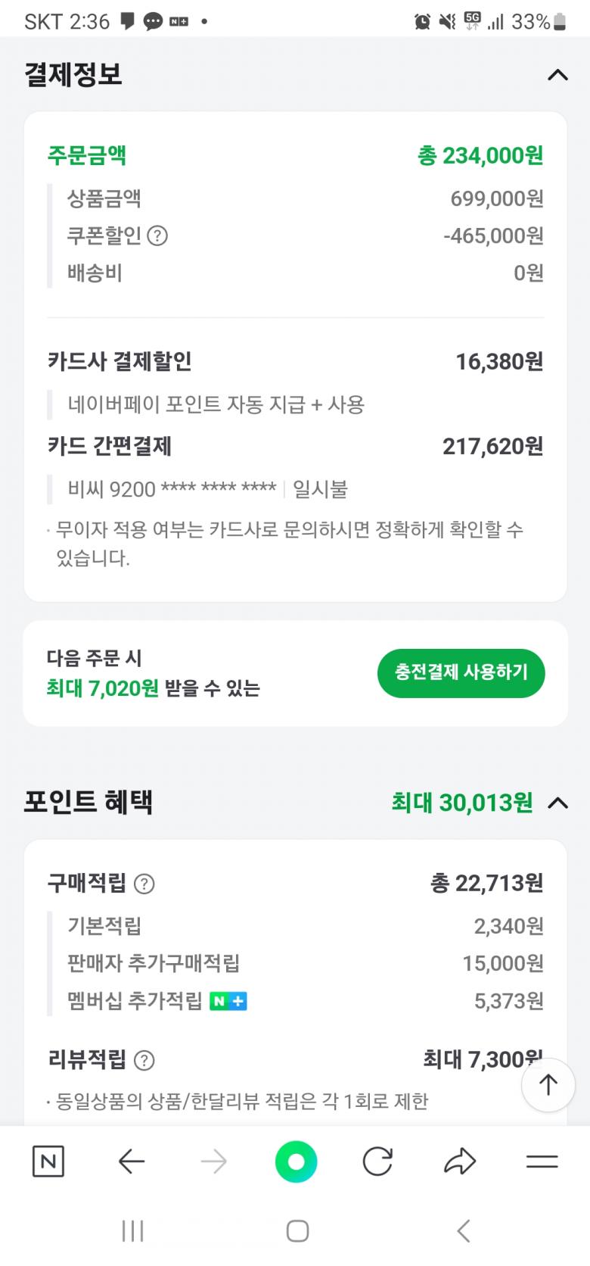The width and height of the screenshot is (590, 1266).
Task: Open the browser hamburger menu
Action: tap(542, 1162)
